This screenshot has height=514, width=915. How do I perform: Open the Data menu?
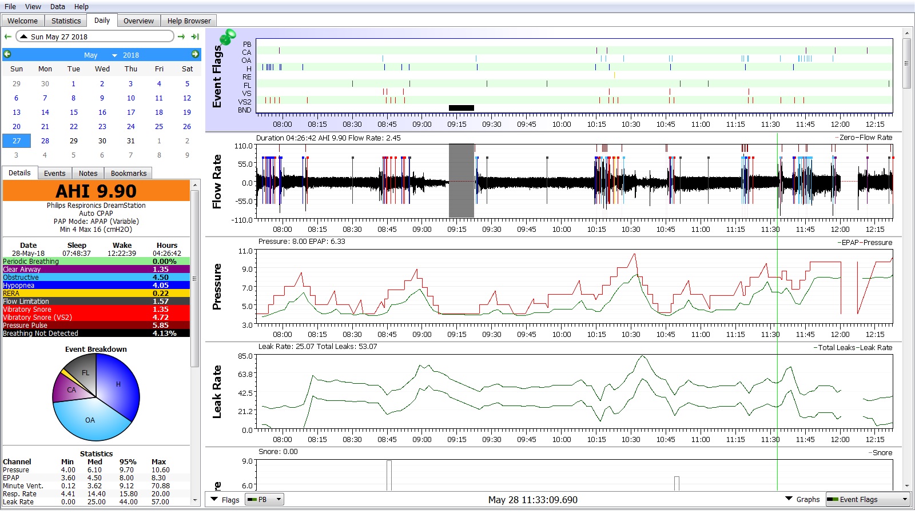pos(58,6)
